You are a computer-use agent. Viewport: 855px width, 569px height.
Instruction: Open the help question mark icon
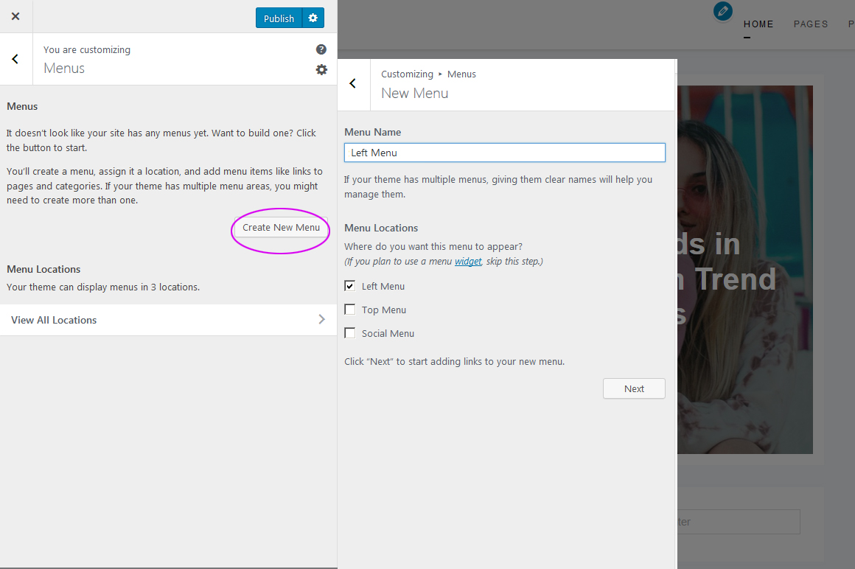coord(321,49)
